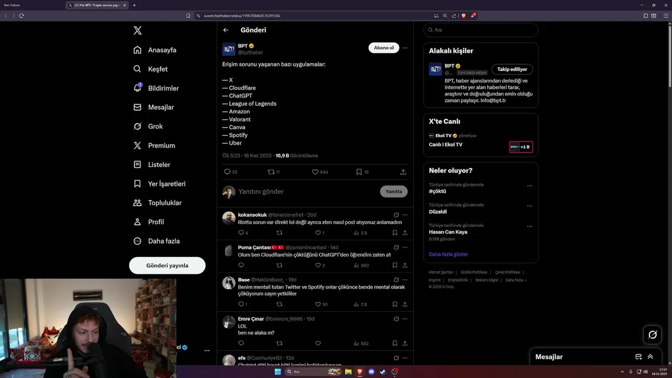The image size is (672, 378).
Task: Open account switcher dots in the sidebar
Action: [x=207, y=351]
